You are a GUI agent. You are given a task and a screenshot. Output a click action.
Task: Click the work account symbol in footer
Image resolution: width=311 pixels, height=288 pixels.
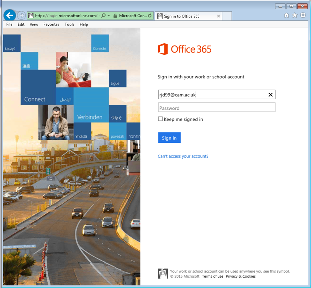163,274
